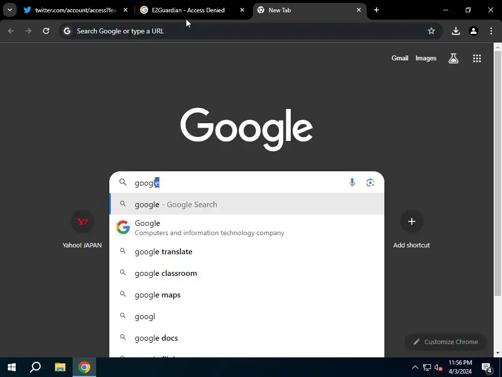Switch to the twitter.com account access tab

pos(76,10)
